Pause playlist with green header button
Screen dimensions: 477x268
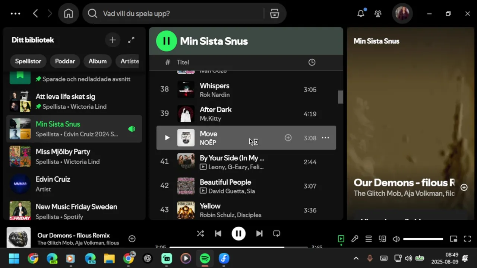tap(166, 41)
